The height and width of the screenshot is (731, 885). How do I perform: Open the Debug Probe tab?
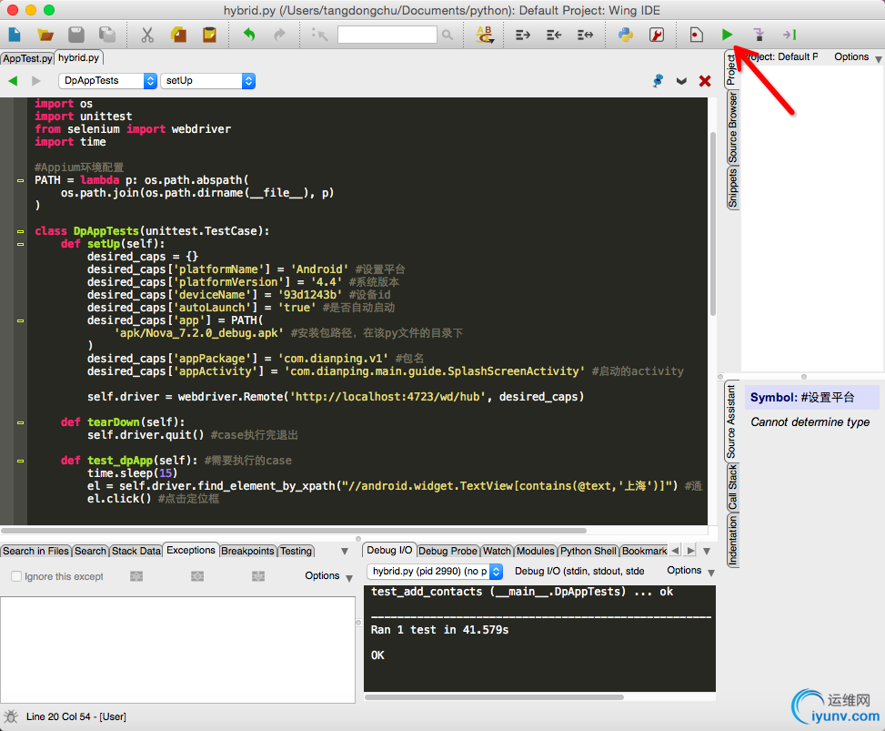(x=448, y=551)
